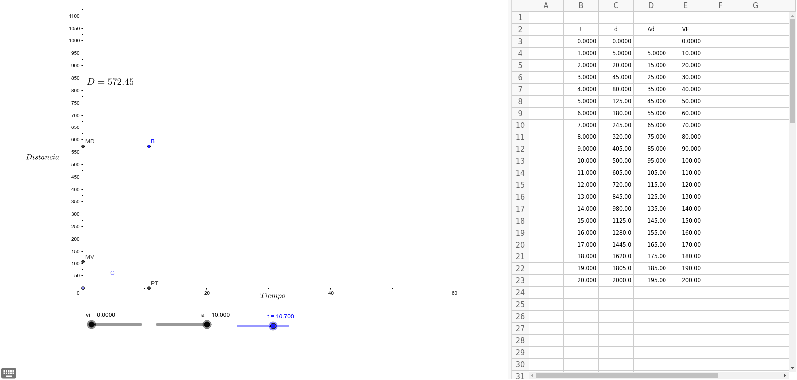The image size is (797, 380).
Task: Click the 'VF' header cell
Action: [685, 29]
